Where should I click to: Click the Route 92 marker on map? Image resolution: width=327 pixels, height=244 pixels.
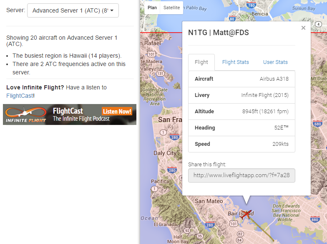pyautogui.click(x=187, y=231)
